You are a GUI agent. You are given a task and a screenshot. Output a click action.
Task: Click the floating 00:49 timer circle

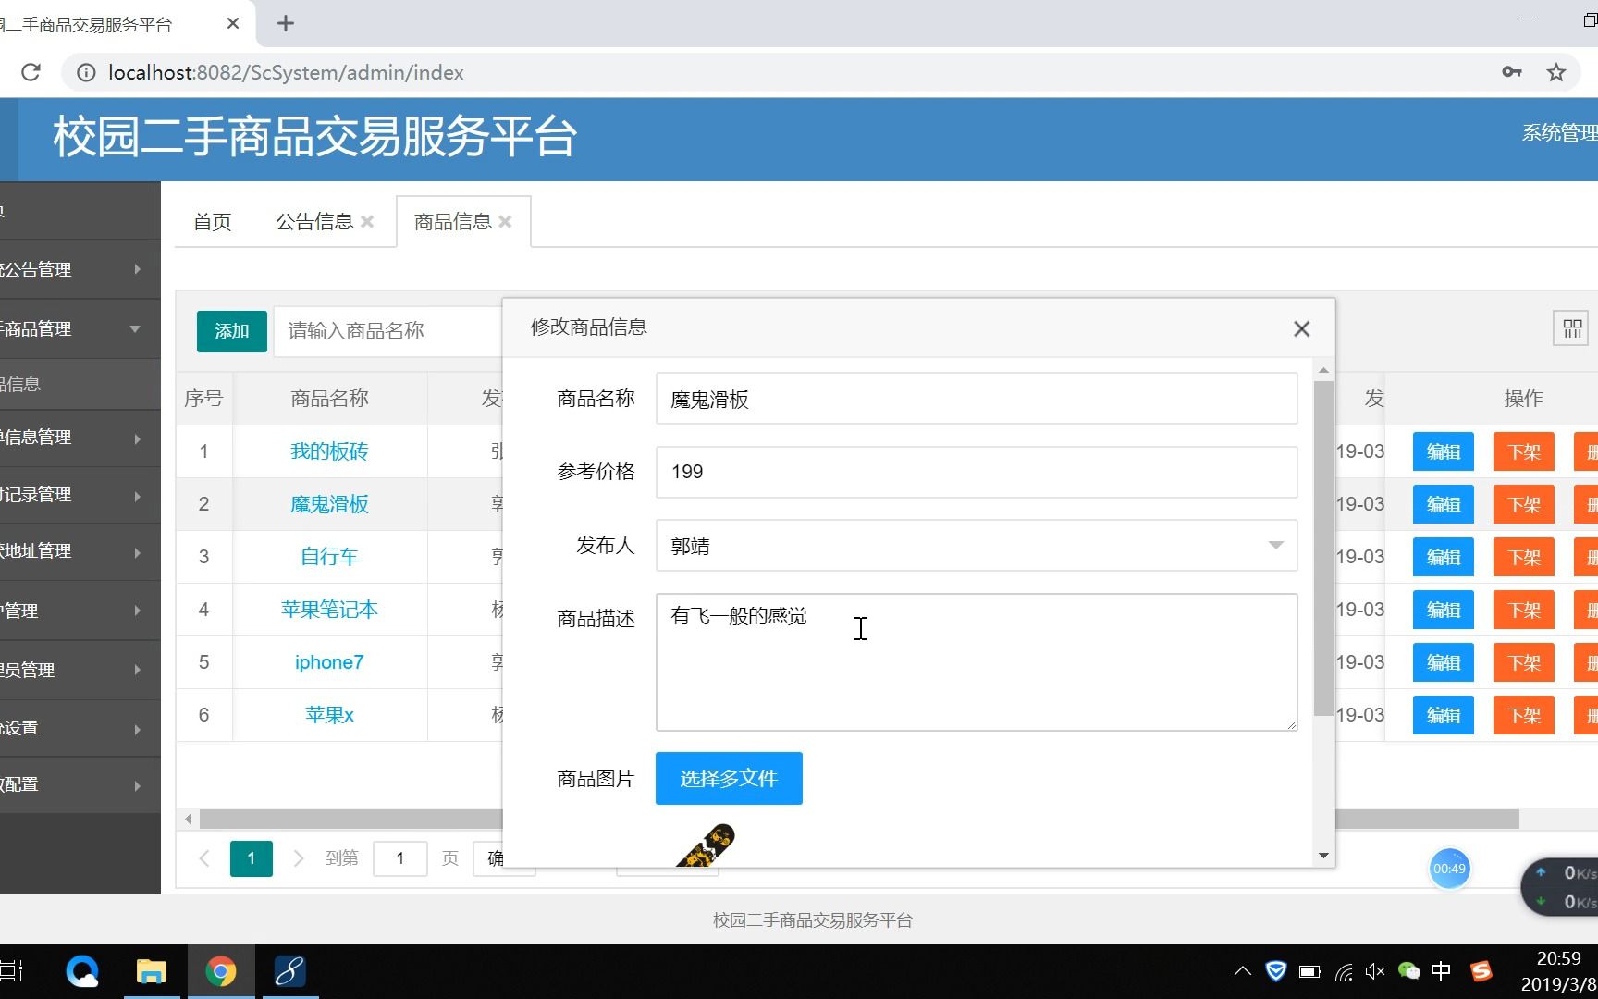coord(1450,869)
